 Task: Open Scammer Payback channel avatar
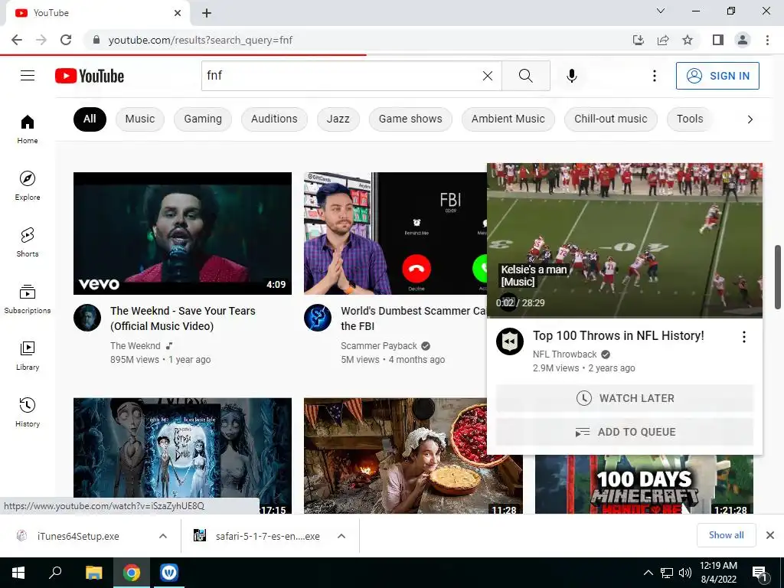(x=318, y=318)
